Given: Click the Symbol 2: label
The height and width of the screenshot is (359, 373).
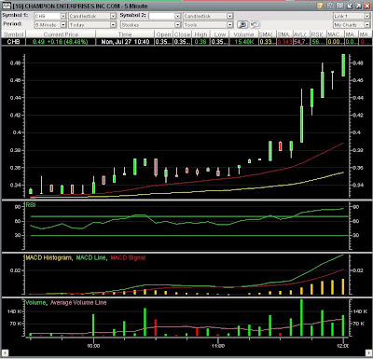Looking at the screenshot, I should pyautogui.click(x=132, y=15).
